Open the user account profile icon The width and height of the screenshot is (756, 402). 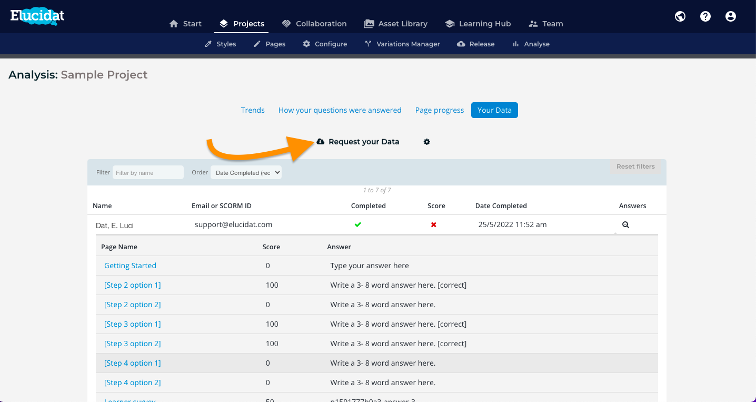tap(731, 16)
